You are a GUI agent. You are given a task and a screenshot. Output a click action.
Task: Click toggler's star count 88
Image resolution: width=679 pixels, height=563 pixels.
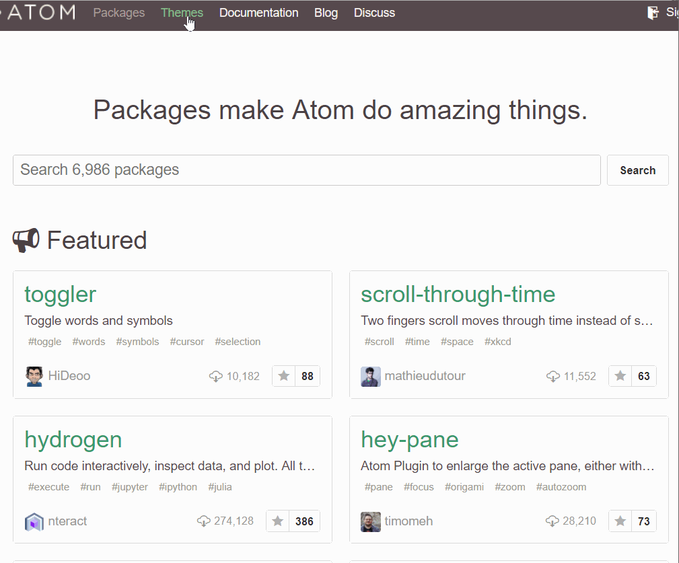308,376
